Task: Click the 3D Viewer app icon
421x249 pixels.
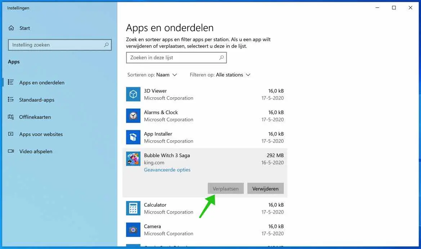Action: [x=133, y=94]
